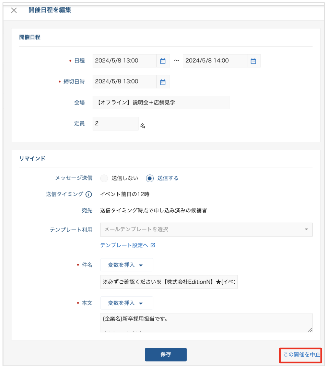Open calendar picker for end date
This screenshot has width=328, height=370.
point(253,61)
